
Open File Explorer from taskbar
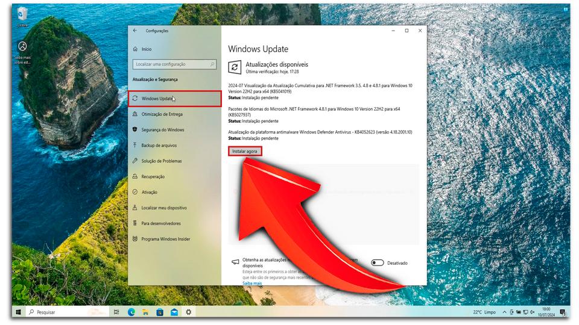click(x=145, y=312)
